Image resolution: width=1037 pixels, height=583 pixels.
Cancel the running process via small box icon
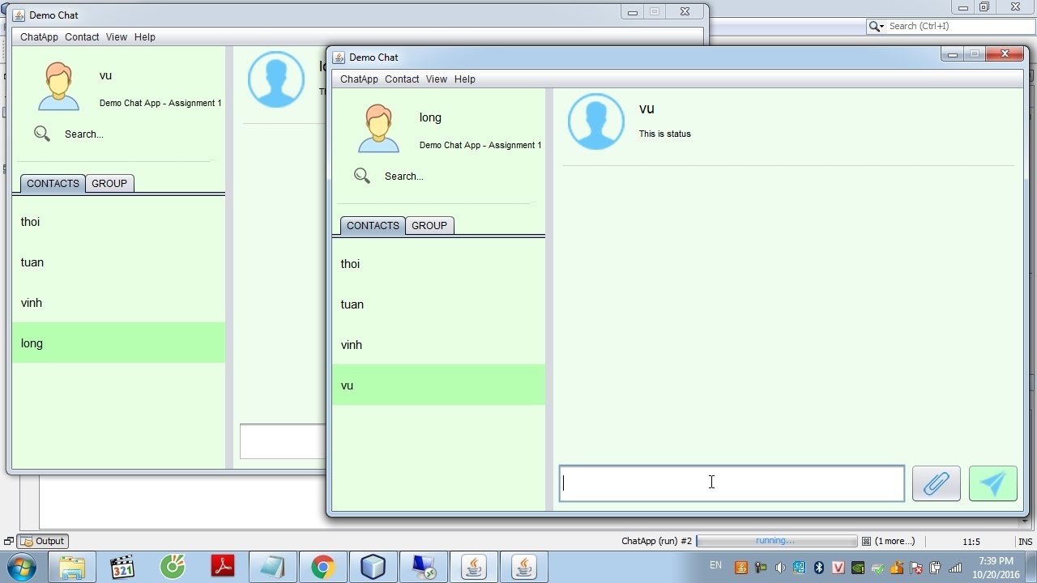(866, 541)
